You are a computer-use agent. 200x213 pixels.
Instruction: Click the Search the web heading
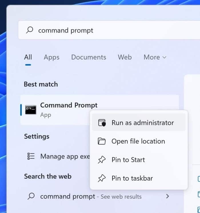tap(48, 176)
